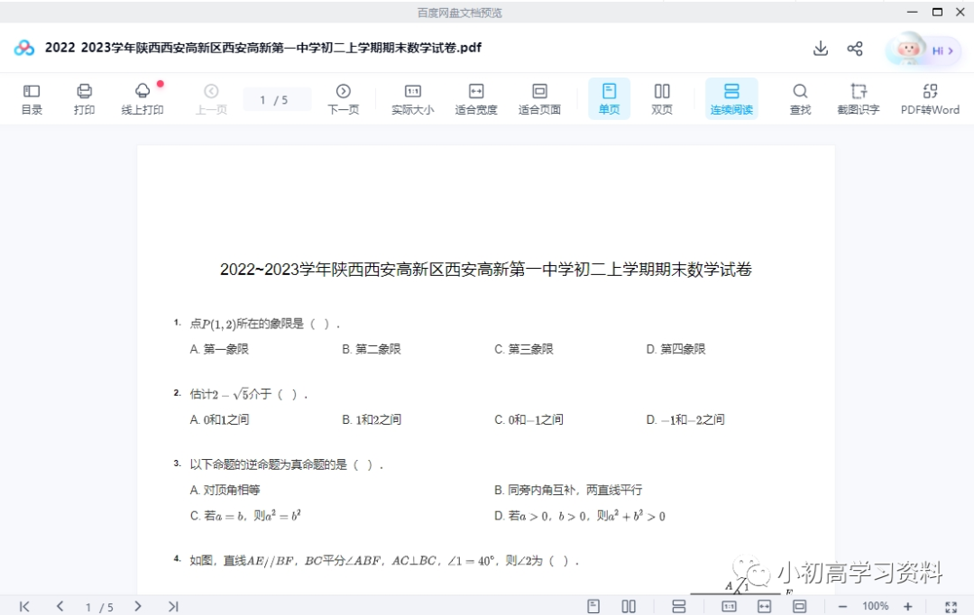Select answer D. 第四象限

coord(675,349)
